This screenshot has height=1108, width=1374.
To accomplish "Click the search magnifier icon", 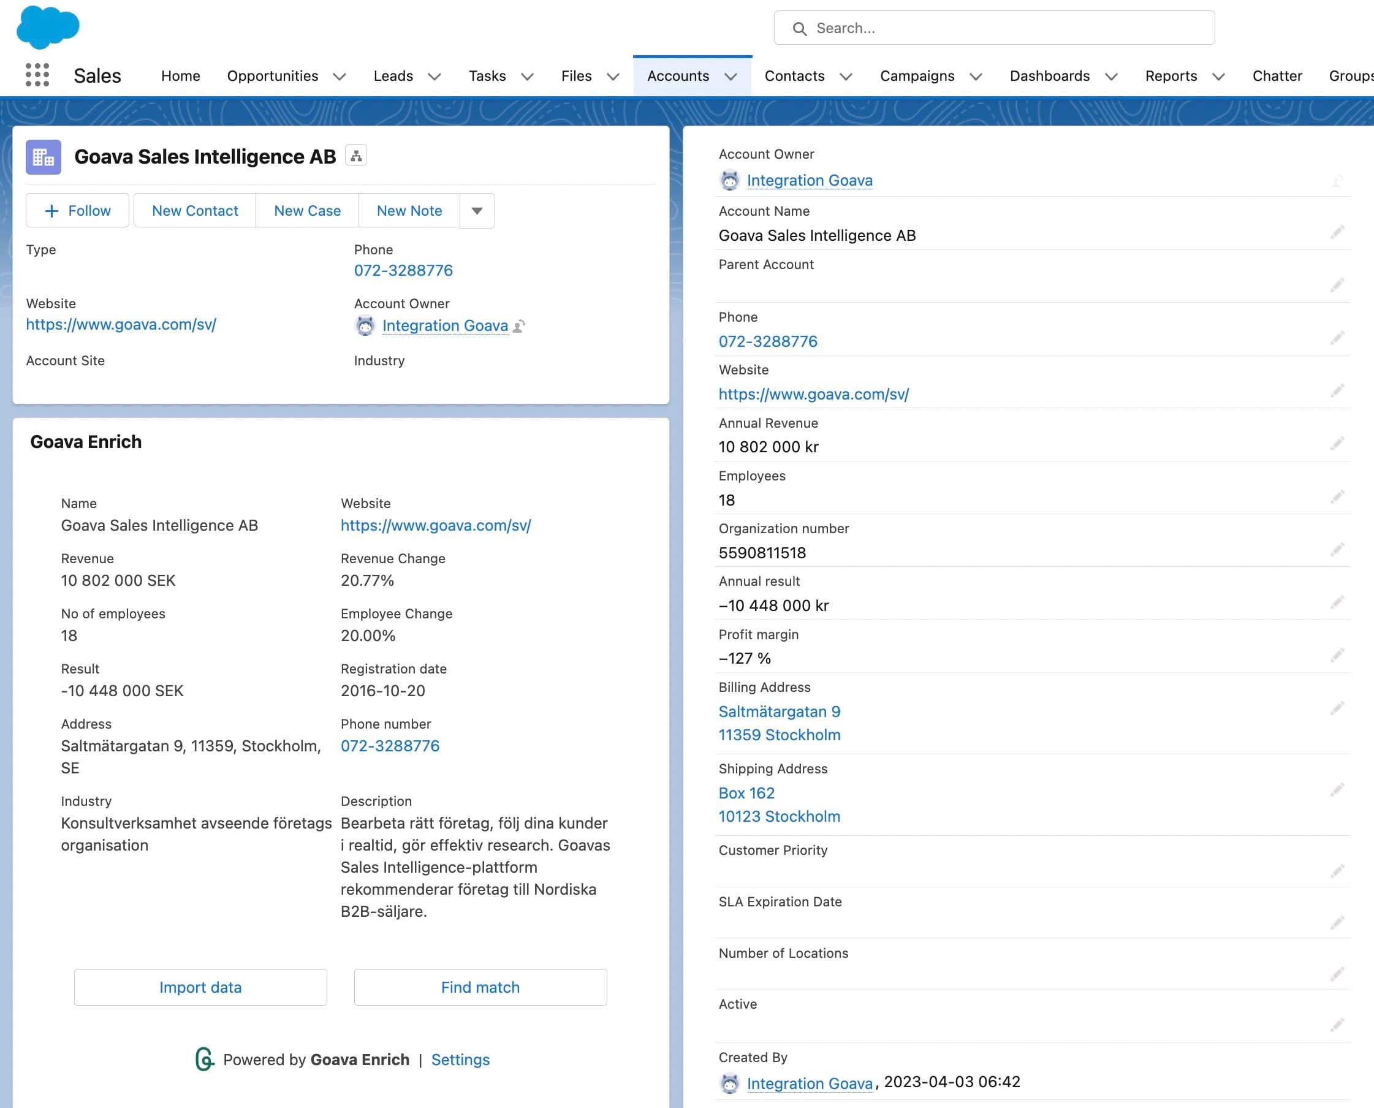I will click(799, 29).
